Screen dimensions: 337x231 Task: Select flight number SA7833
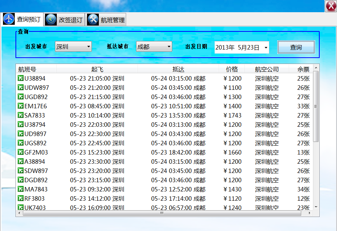click(x=35, y=115)
